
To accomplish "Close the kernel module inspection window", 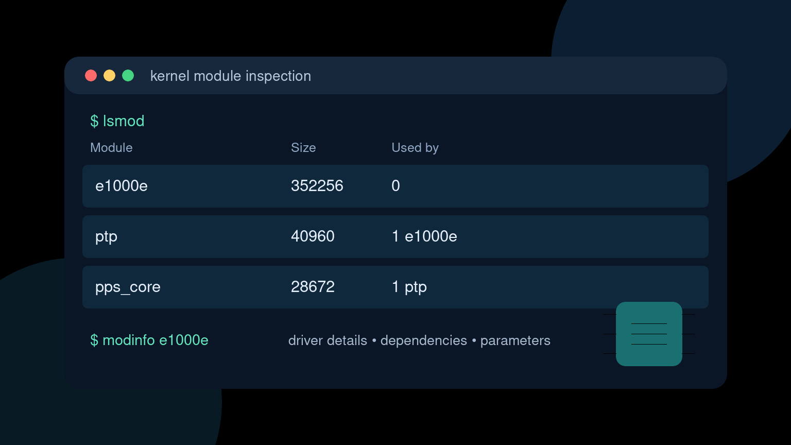I will 91,76.
